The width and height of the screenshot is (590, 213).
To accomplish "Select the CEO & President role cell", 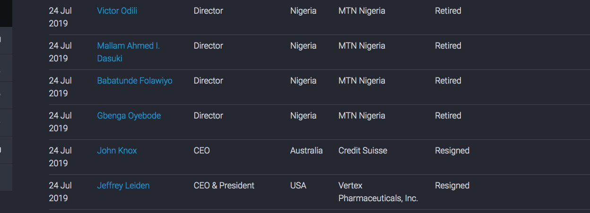I will tap(224, 186).
